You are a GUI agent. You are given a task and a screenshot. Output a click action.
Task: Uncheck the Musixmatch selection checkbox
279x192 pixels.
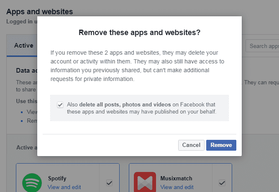(x=222, y=183)
